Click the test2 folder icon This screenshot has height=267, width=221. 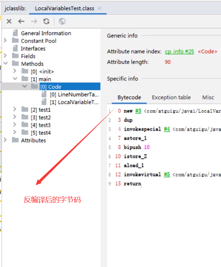coord(25,117)
